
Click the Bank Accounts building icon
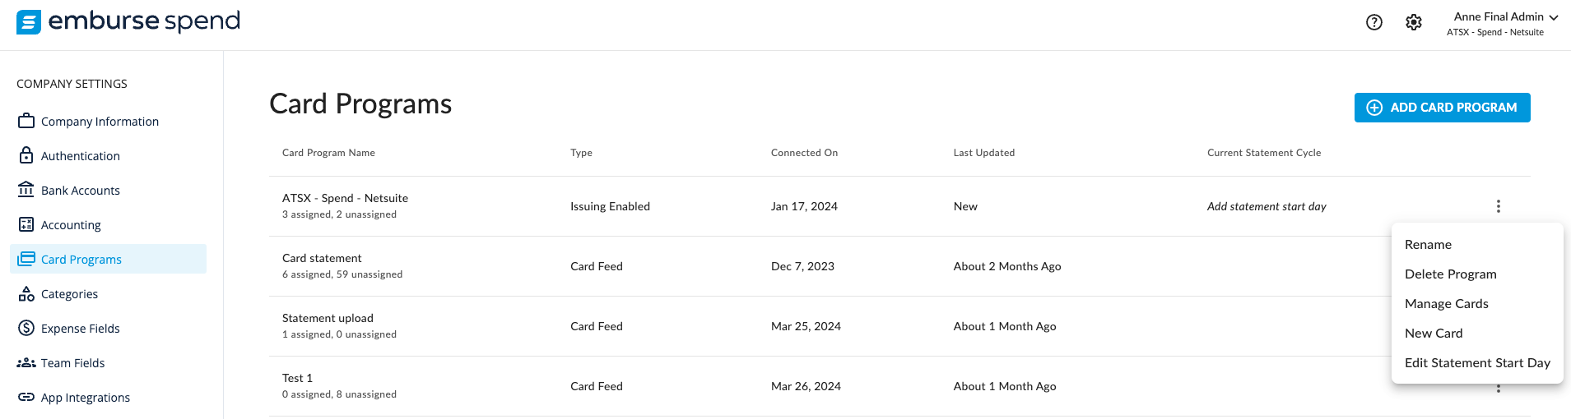coord(26,190)
